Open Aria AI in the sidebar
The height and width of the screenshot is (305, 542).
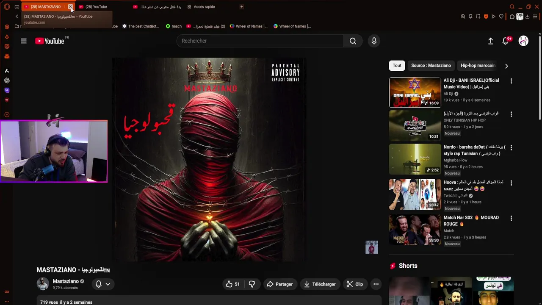7,71
